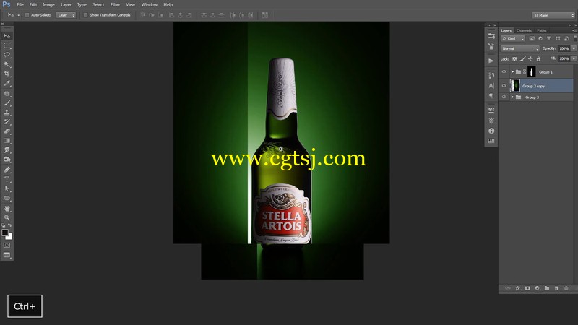Select the Clone Stamp tool
578x325 pixels.
pyautogui.click(x=7, y=113)
